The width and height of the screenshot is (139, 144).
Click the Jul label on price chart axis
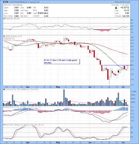[x=123, y=87]
